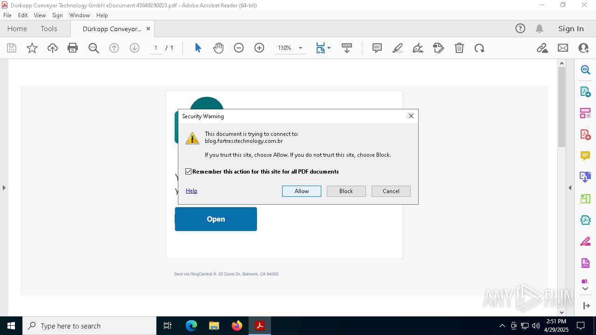Open Create PDF tool in right pane
Image resolution: width=596 pixels, height=335 pixels.
tap(585, 134)
